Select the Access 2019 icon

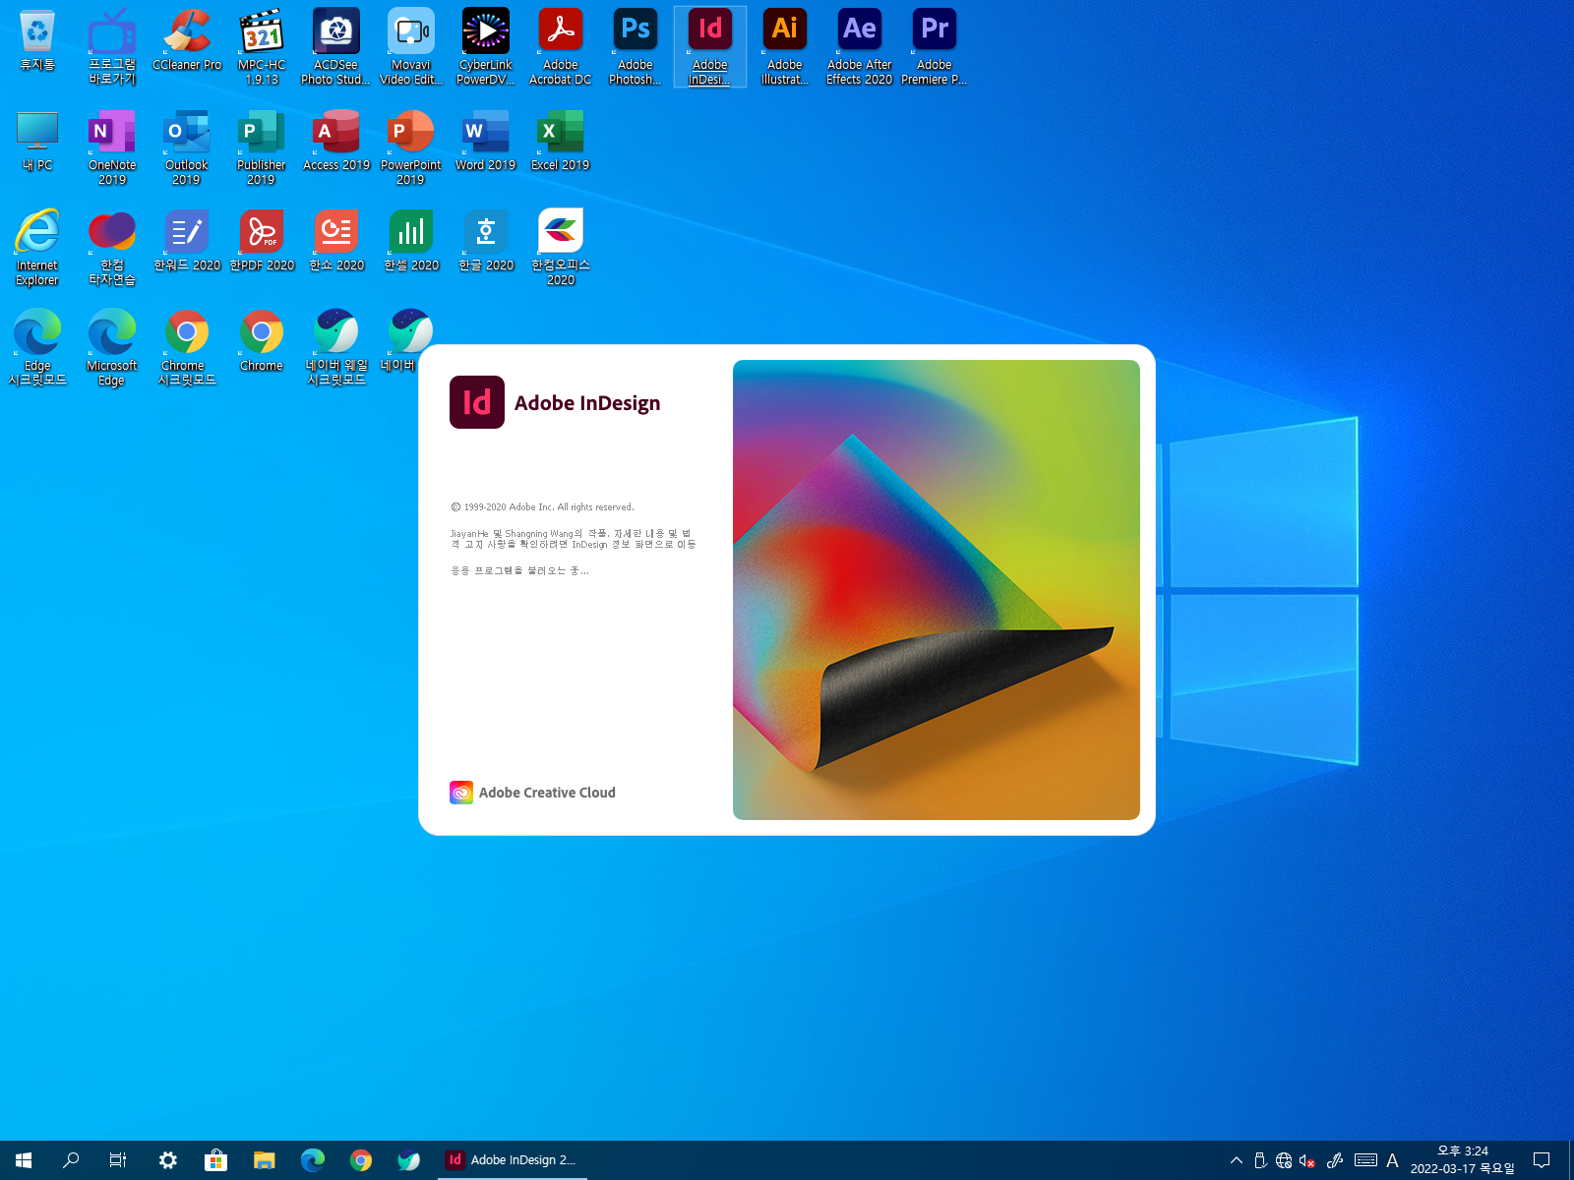click(x=336, y=141)
